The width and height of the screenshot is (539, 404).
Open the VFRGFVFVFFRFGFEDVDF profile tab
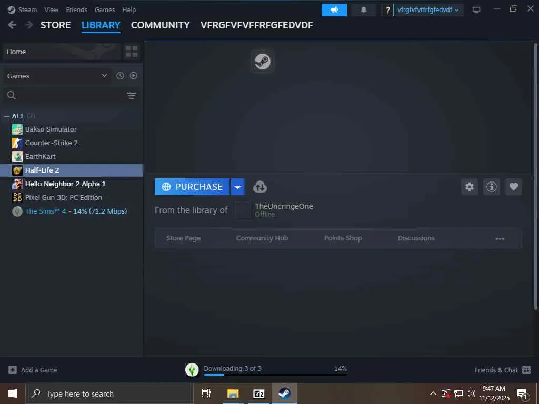click(x=256, y=25)
